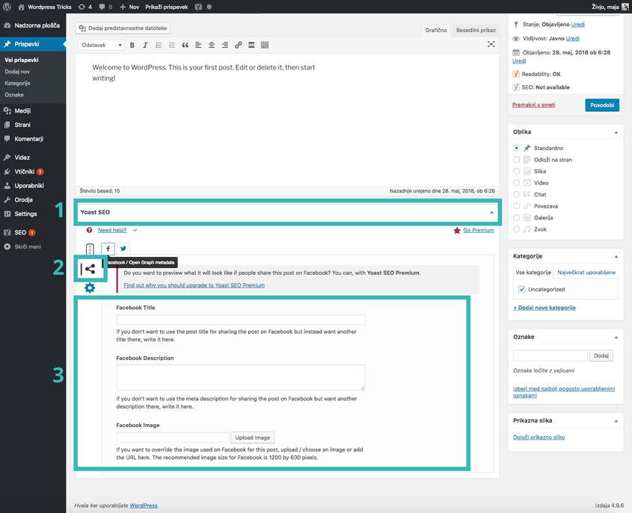This screenshot has height=513, width=632.
Task: Insert a link with the chain icon
Action: tap(238, 45)
